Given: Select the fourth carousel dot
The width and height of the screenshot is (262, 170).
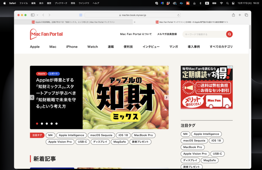Looking at the screenshot, I should tap(52, 123).
